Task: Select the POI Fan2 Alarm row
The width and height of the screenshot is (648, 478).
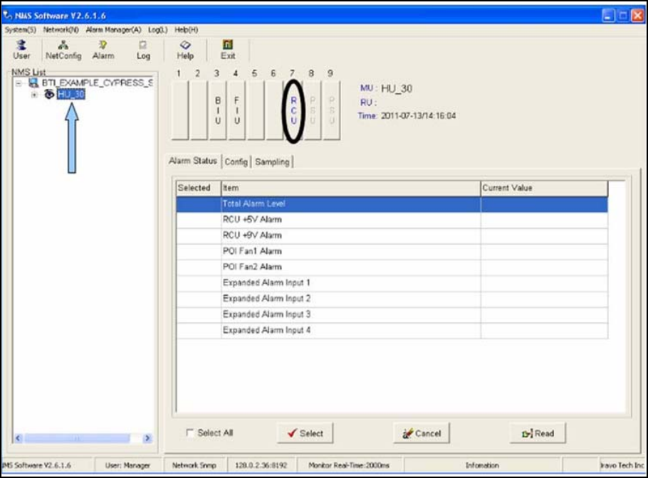Action: (x=392, y=267)
